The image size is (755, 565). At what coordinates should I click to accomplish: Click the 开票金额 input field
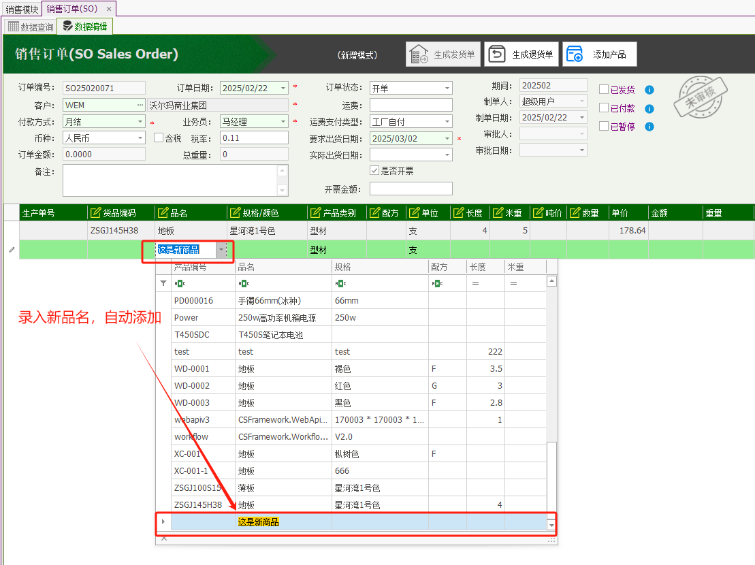coord(411,189)
